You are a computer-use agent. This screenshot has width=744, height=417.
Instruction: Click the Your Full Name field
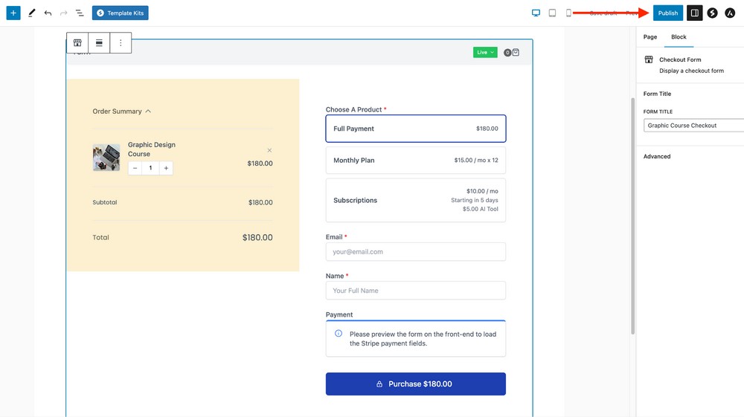click(416, 291)
